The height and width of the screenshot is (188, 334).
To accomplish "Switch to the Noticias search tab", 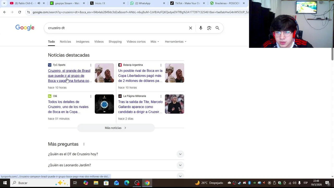I will (65, 42).
